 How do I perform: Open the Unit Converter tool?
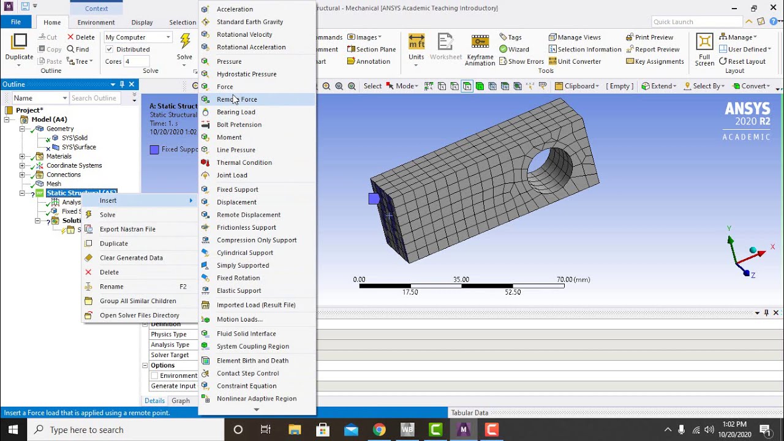575,61
